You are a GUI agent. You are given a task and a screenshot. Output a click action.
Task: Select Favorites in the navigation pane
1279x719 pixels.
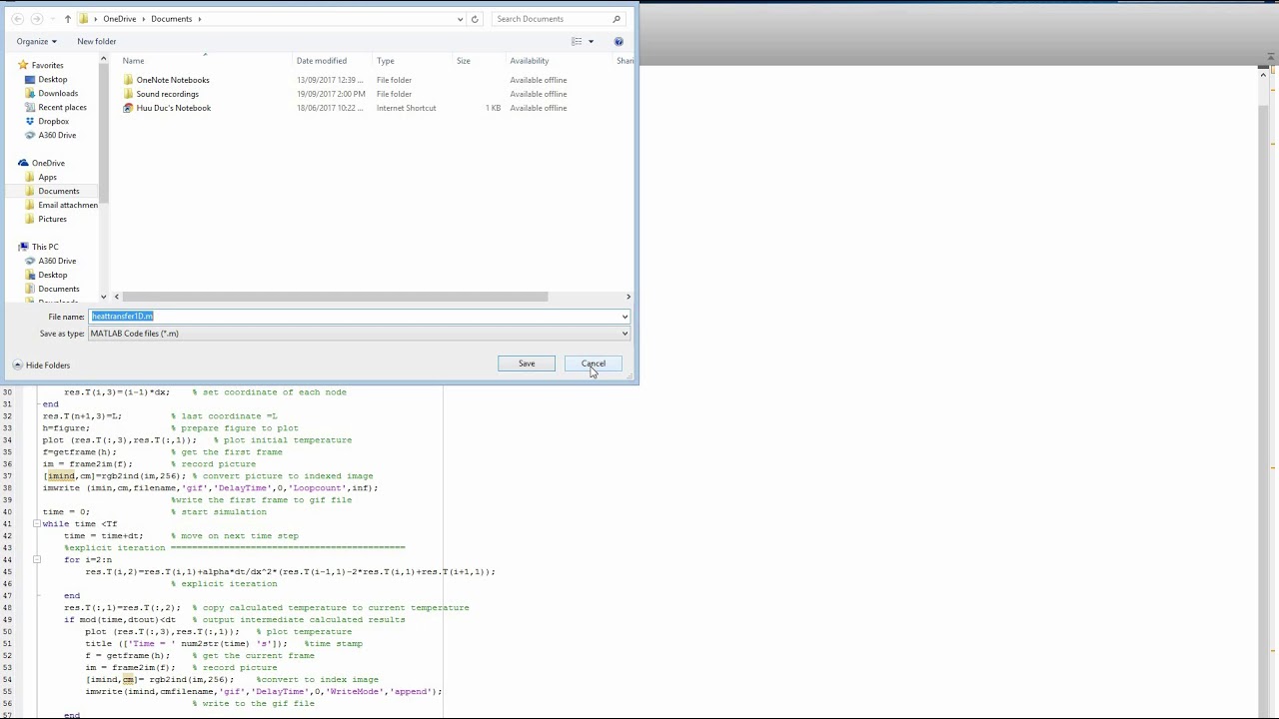[47, 65]
